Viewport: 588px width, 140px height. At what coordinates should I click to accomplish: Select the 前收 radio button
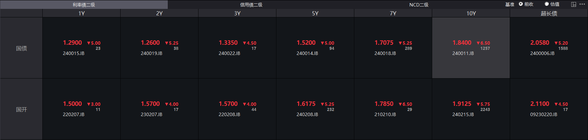point(521,4)
